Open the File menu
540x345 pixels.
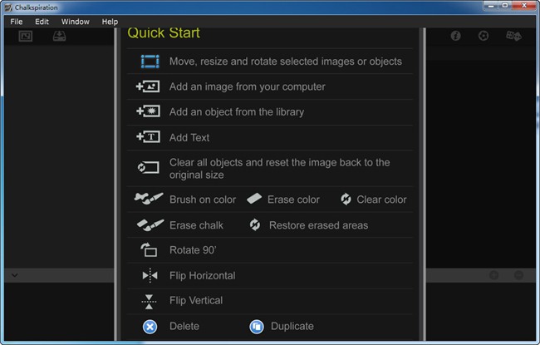coord(17,22)
